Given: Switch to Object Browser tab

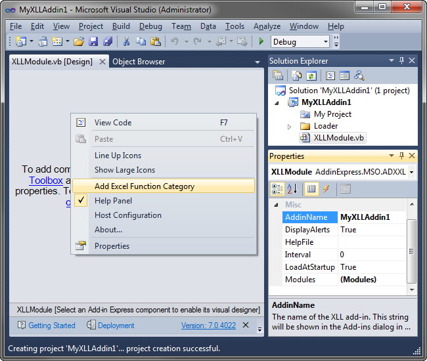Looking at the screenshot, I should 139,62.
